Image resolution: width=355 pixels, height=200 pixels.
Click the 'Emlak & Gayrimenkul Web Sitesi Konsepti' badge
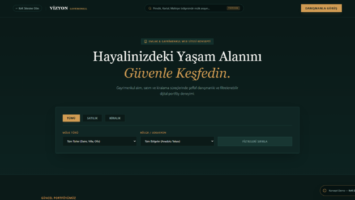177,42
